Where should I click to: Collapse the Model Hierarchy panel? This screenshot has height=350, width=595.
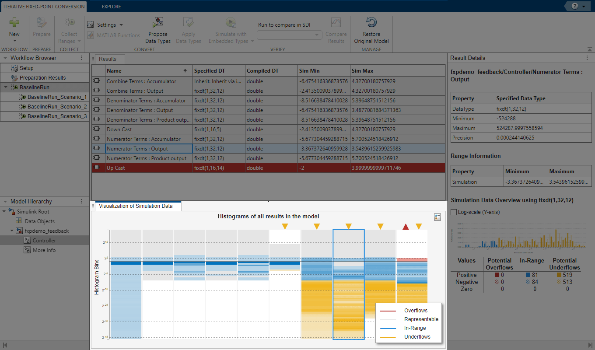pyautogui.click(x=5, y=201)
